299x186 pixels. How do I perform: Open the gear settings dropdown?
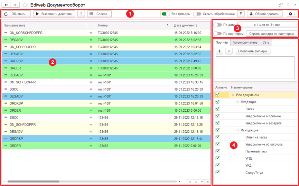click(292, 14)
